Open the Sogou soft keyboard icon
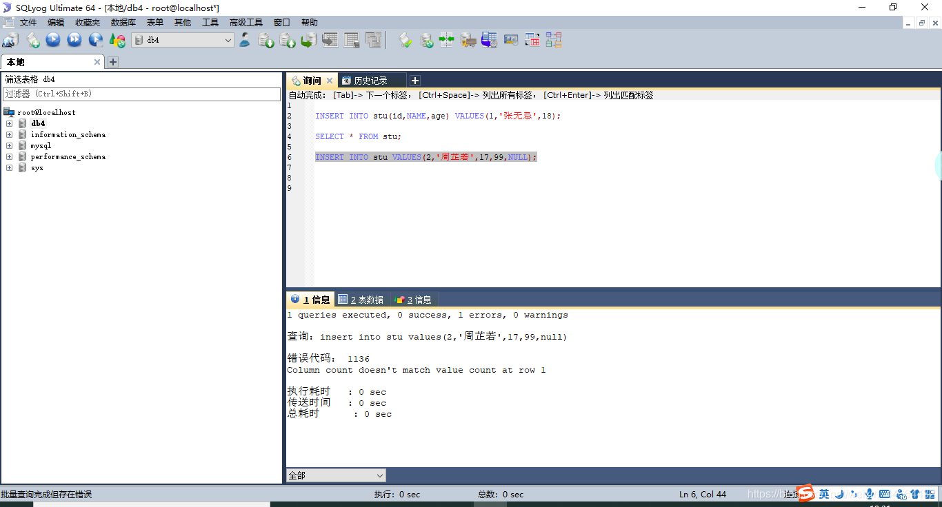Viewport: 942px width, 507px height. click(885, 494)
